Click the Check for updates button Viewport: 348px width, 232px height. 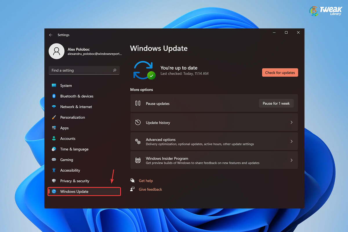pyautogui.click(x=280, y=72)
